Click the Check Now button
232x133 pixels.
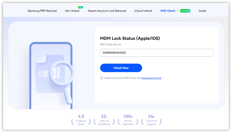pos(121,68)
